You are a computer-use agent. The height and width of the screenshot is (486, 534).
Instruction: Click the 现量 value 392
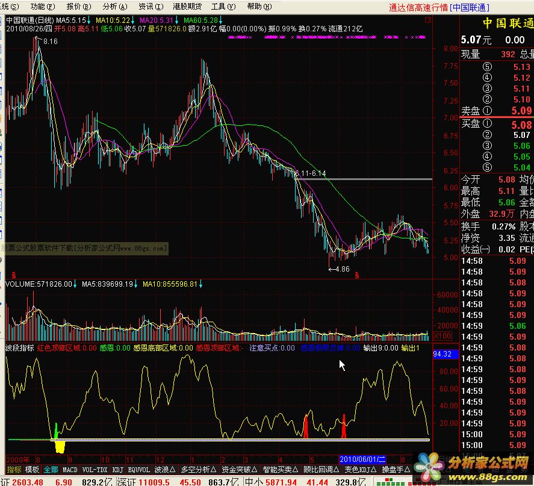[508, 54]
